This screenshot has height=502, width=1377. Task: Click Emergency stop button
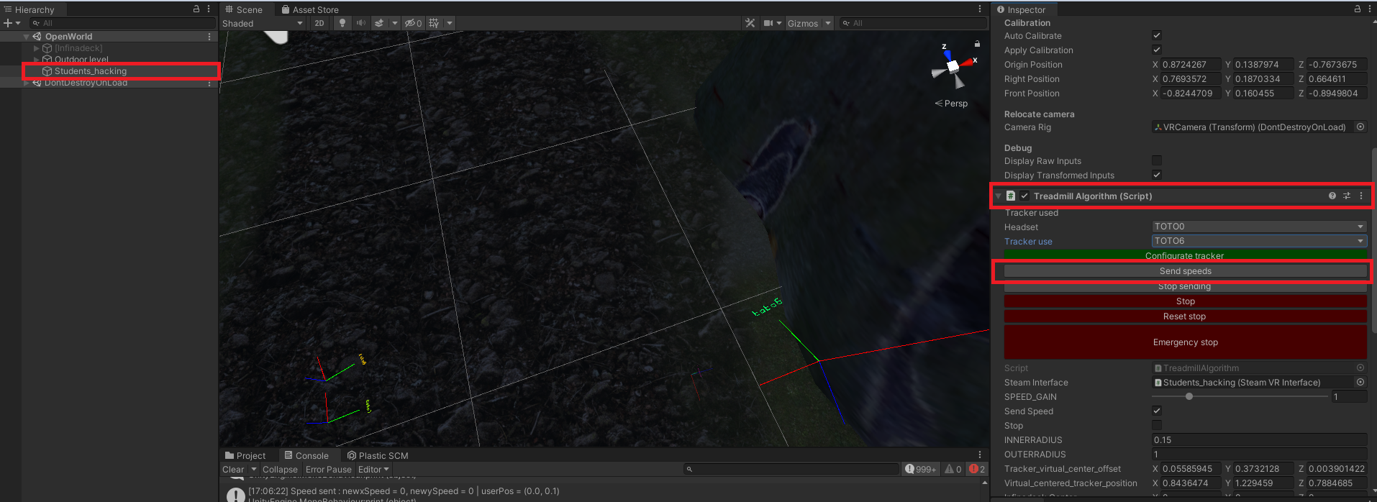(1186, 342)
